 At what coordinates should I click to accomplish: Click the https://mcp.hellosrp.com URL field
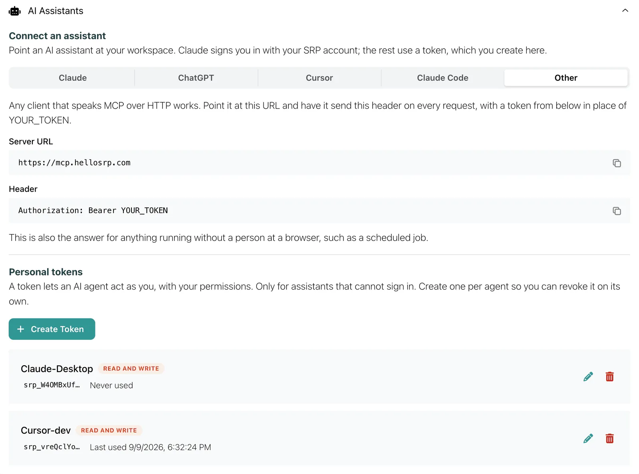(x=319, y=163)
